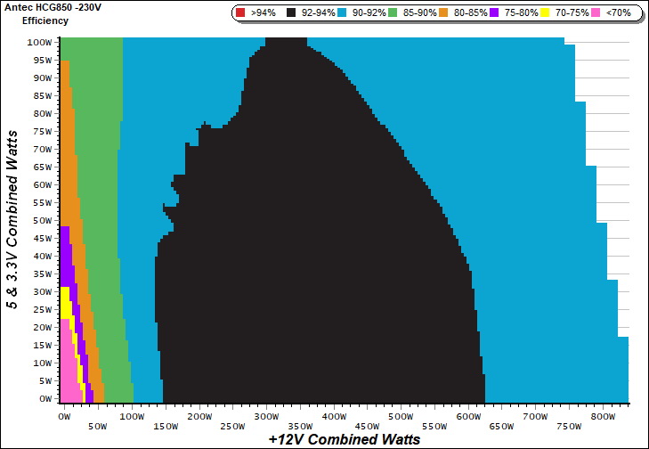649x449 pixels.
Task: Click the +12V Combined Watts axis title
Action: pyautogui.click(x=344, y=440)
